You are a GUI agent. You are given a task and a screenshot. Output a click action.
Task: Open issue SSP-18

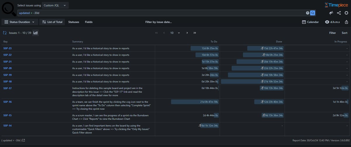click(7, 82)
